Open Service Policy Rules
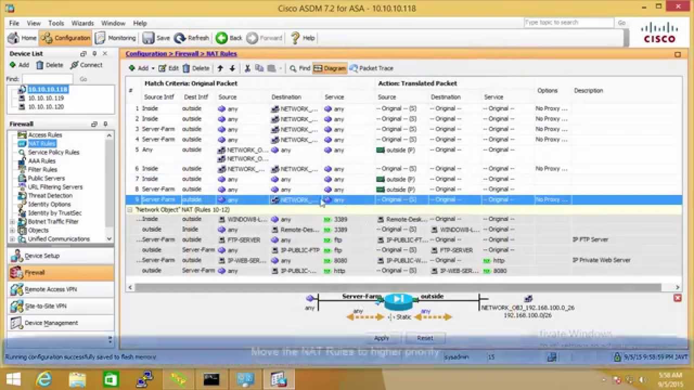 [54, 152]
